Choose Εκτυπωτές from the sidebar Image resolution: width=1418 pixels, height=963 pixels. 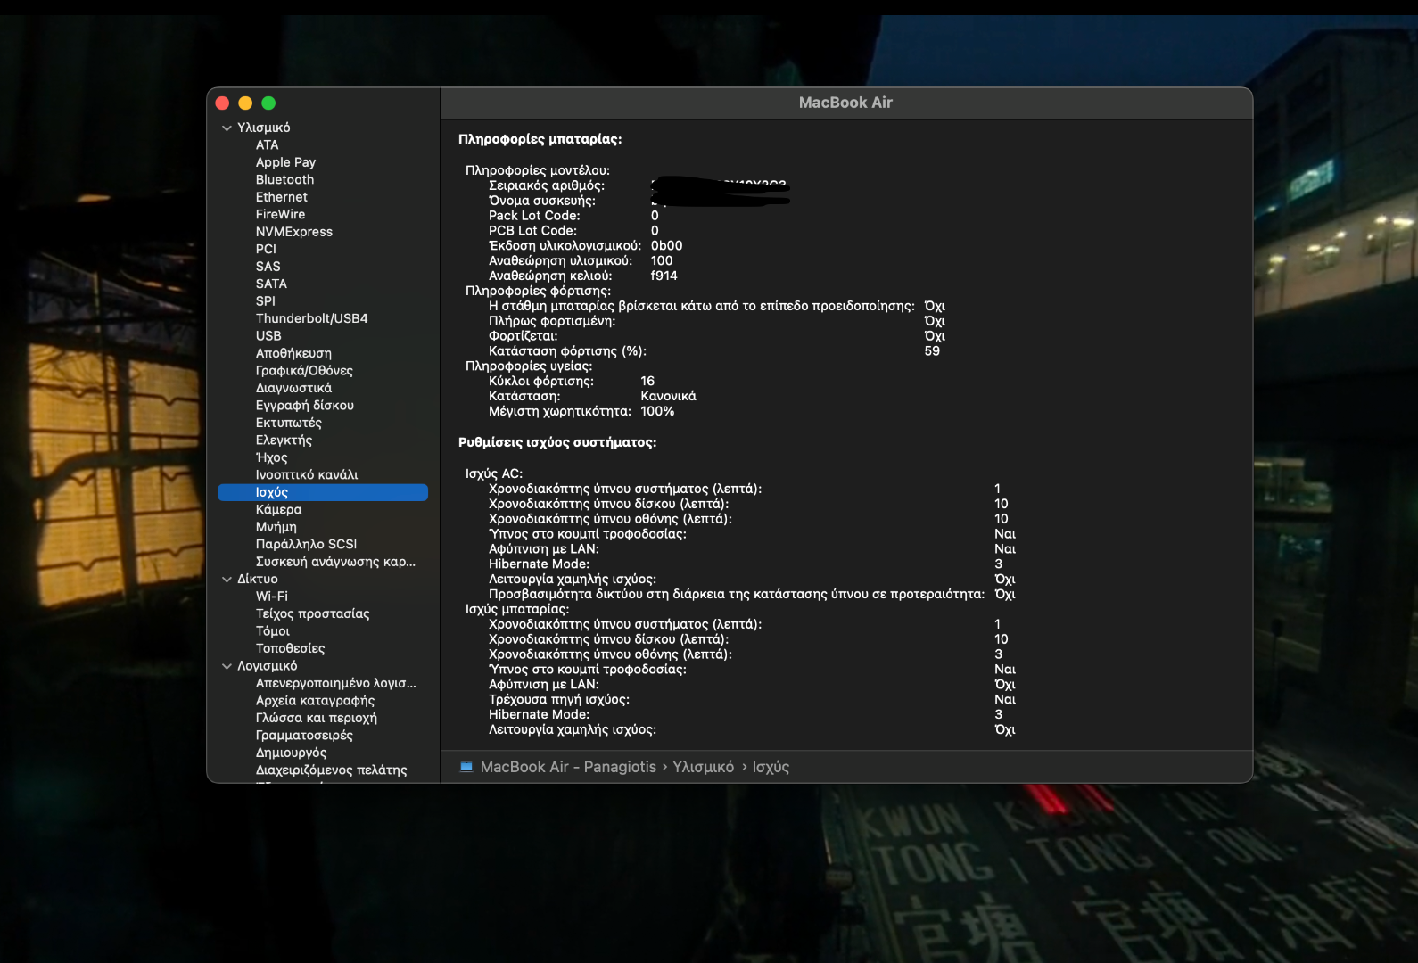[x=288, y=423]
